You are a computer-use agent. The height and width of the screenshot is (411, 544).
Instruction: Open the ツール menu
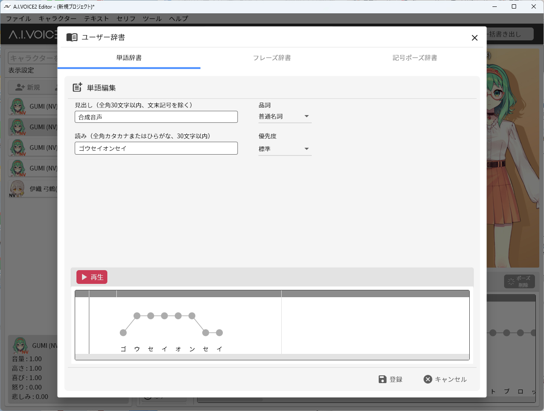(x=152, y=18)
